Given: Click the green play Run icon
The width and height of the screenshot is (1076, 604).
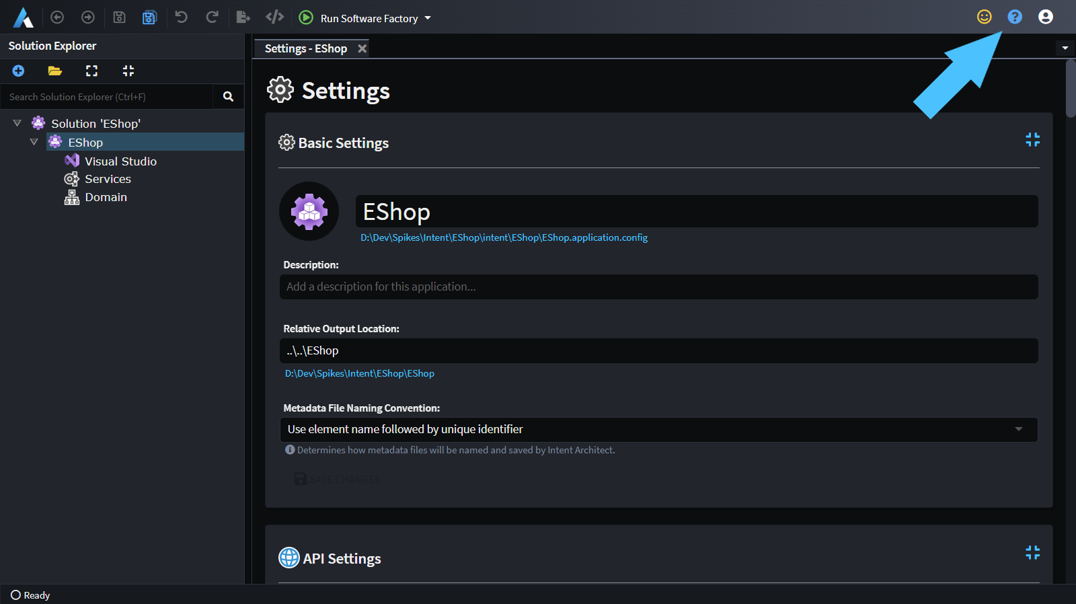Looking at the screenshot, I should point(306,17).
